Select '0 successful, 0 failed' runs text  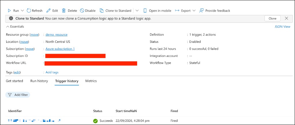(204, 49)
